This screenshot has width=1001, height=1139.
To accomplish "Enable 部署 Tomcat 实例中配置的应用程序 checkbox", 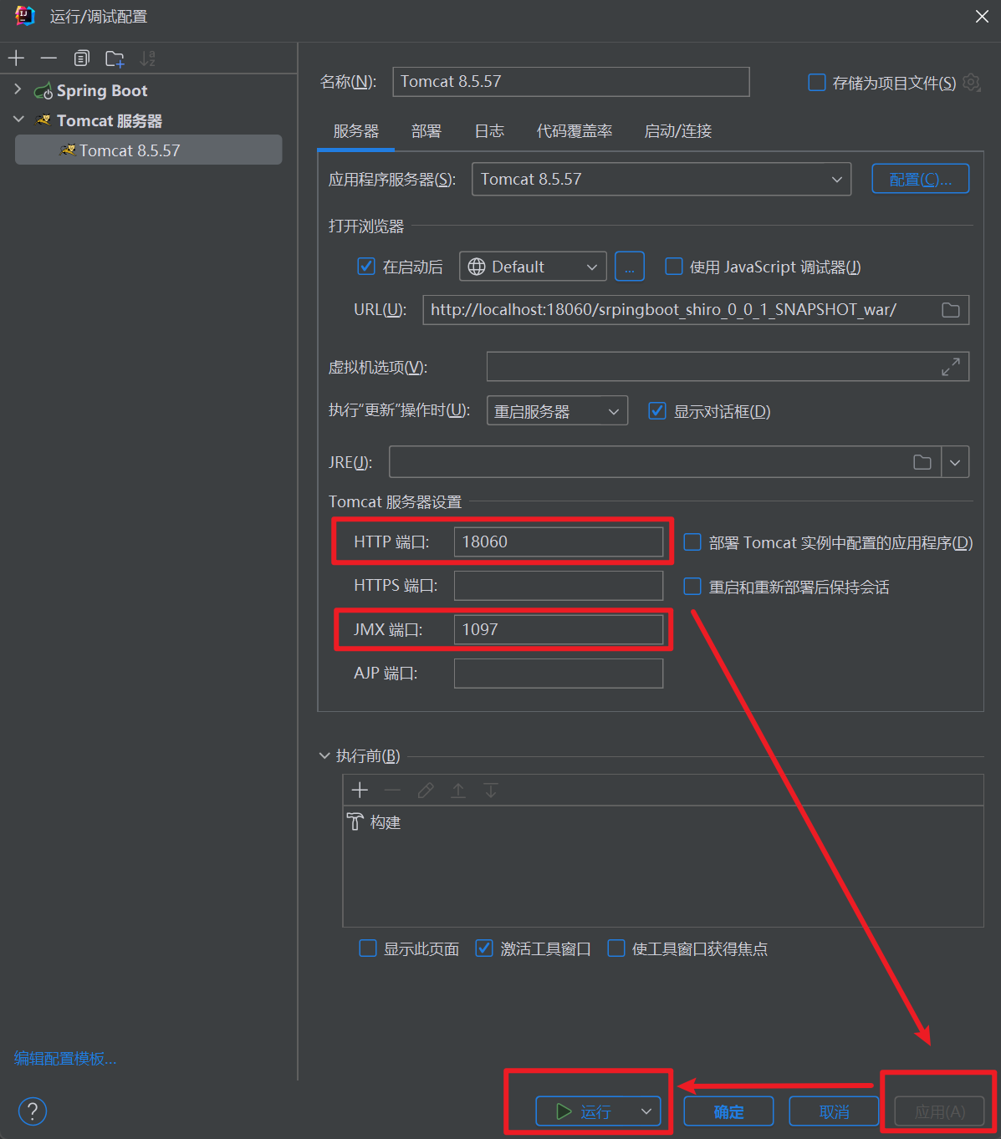I will 692,542.
